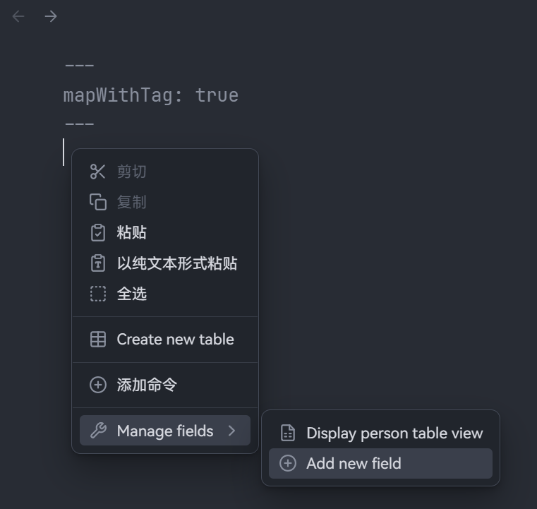Click the mapWithTag: true frontmatter line
537x509 pixels.
[151, 95]
